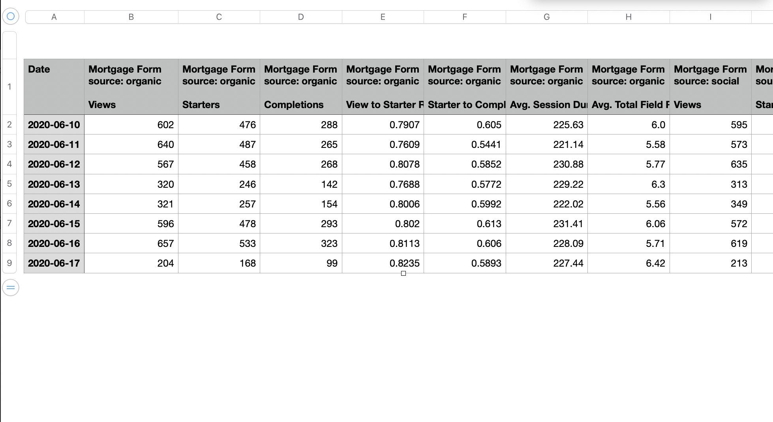773x422 pixels.
Task: Select the date cell 2020-06-12
Action: tap(54, 164)
